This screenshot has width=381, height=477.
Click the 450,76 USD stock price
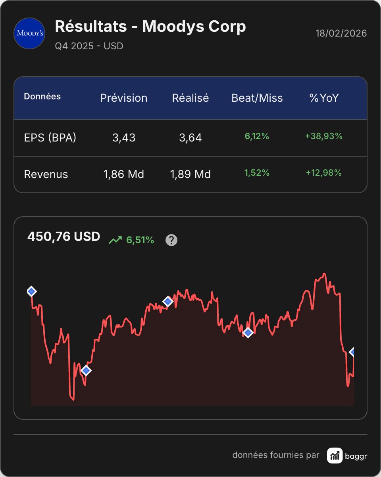point(64,237)
